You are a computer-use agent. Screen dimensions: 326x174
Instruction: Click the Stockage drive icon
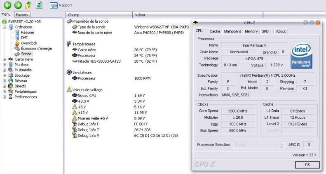point(10,75)
